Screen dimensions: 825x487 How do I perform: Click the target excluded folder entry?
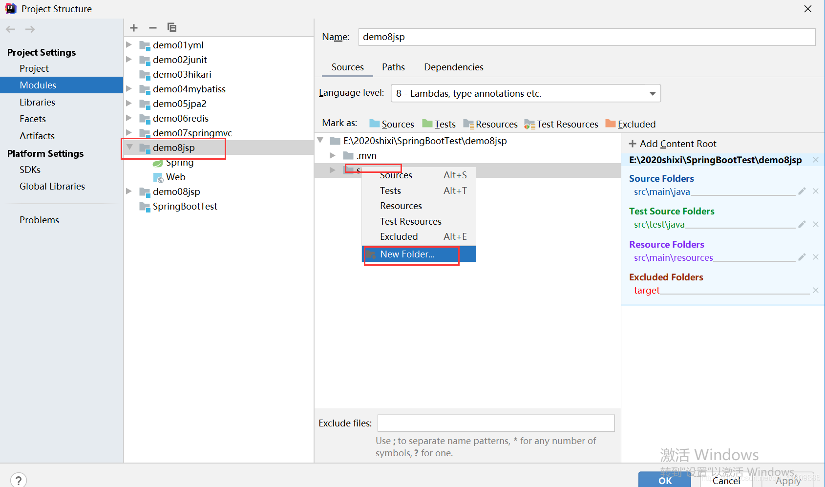(647, 290)
